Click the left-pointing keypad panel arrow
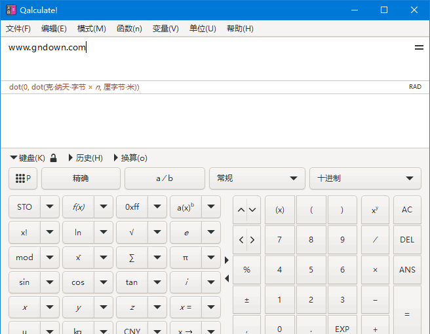Viewport: 430px width, 334px height. click(227, 278)
